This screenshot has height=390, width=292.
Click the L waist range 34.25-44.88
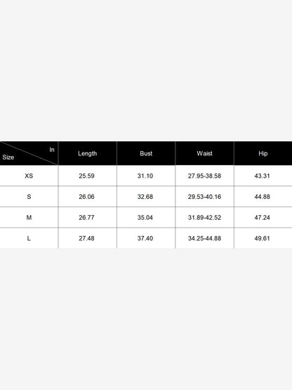(x=204, y=238)
